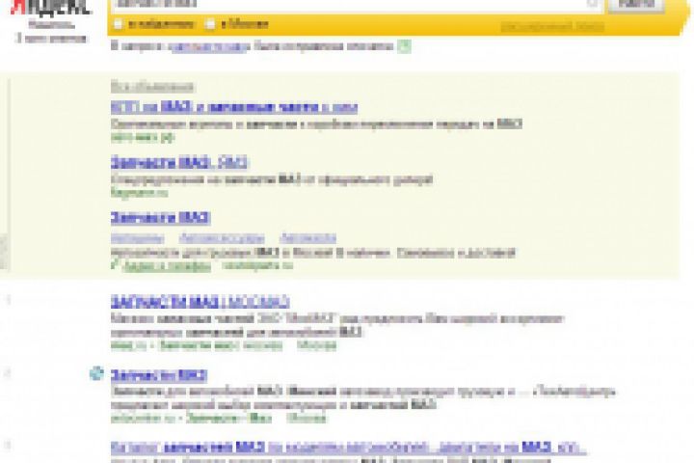Click 'Адрес и телефон' link under third ad
Image resolution: width=694 pixels, height=463 pixels.
pos(167,266)
